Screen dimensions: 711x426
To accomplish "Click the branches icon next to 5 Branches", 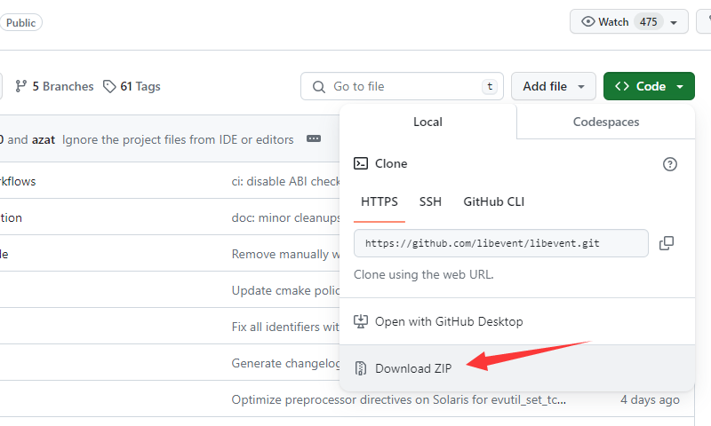I will pyautogui.click(x=21, y=86).
